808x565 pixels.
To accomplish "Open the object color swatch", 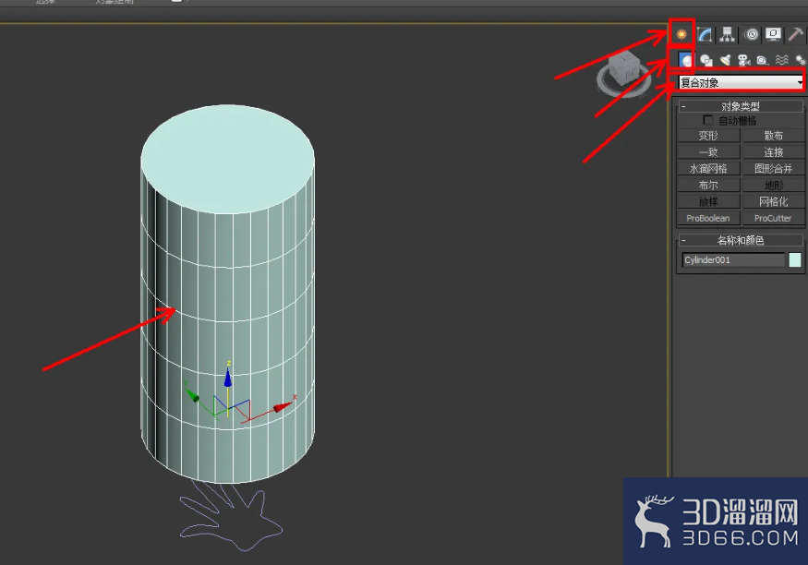I will pos(795,259).
